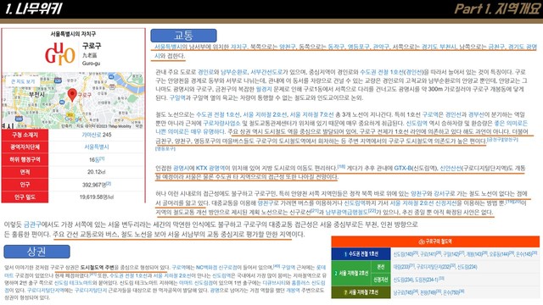Open the '자치구' link
This screenshot has height=305, width=543.
(238, 47)
